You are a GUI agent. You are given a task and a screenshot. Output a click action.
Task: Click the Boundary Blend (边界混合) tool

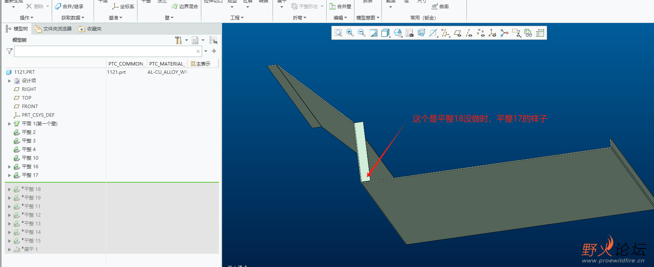click(185, 7)
